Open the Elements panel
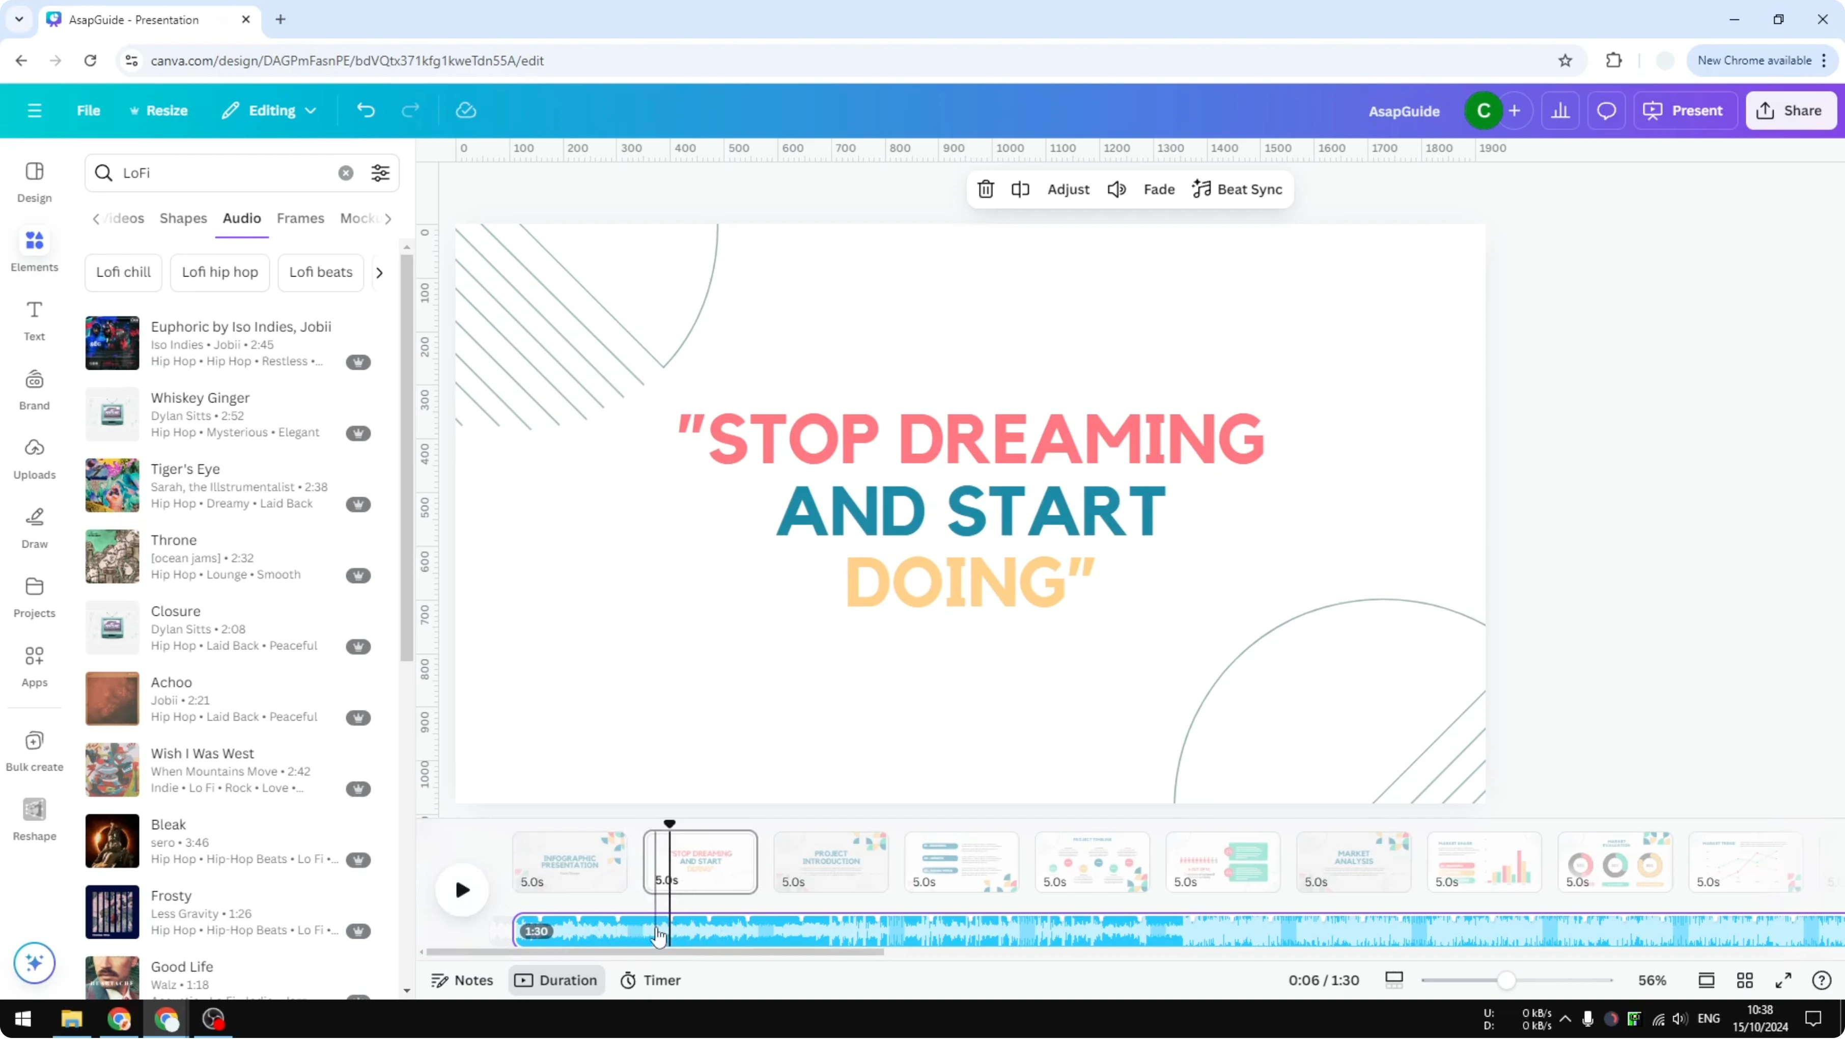Viewport: 1845px width, 1039px height. point(34,249)
